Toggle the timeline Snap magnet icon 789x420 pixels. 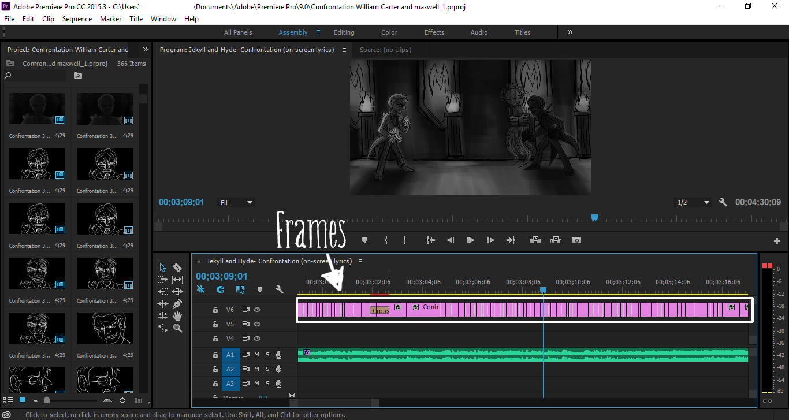(220, 289)
